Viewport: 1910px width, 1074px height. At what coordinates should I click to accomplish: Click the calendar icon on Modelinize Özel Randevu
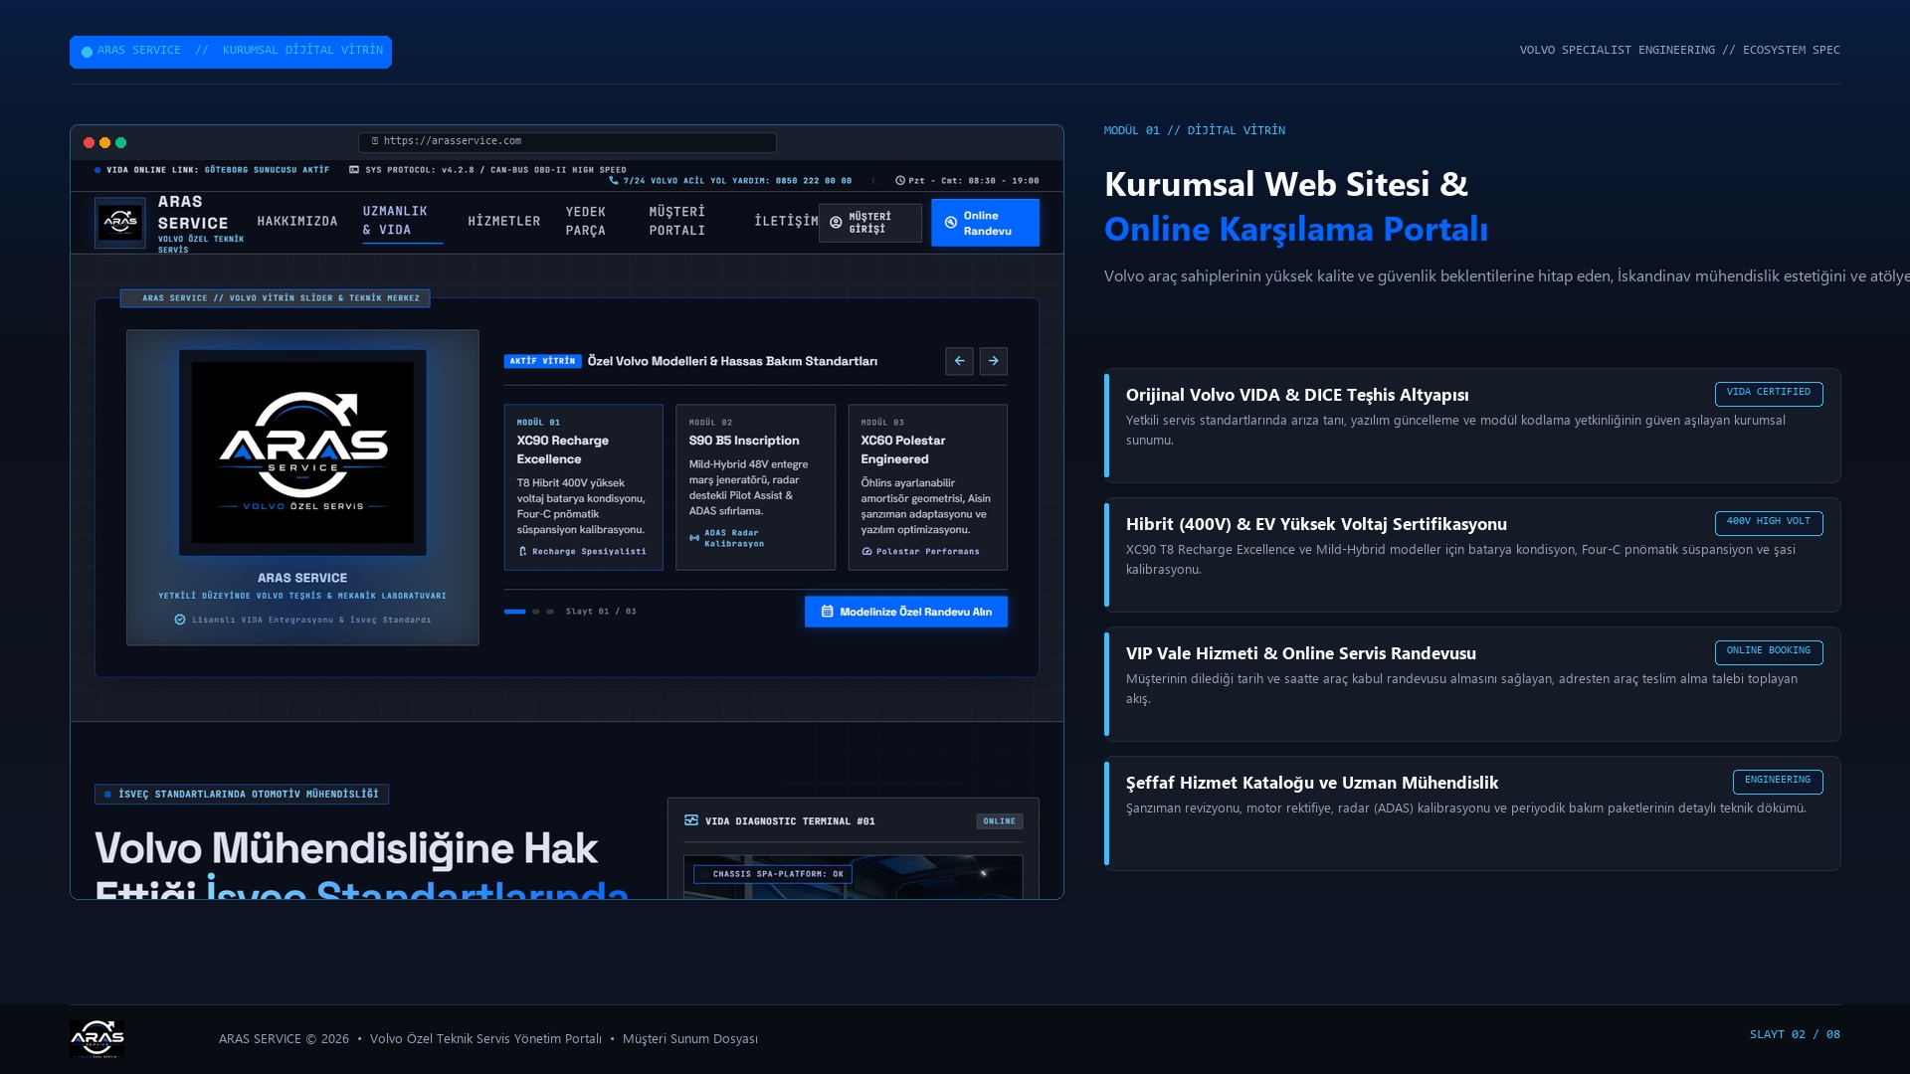[x=827, y=612]
